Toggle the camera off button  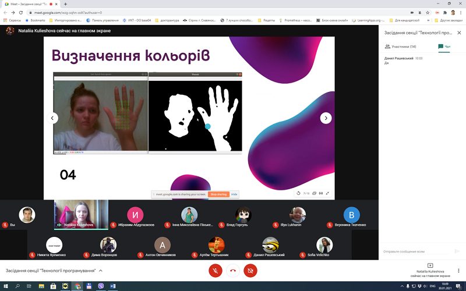(250, 271)
